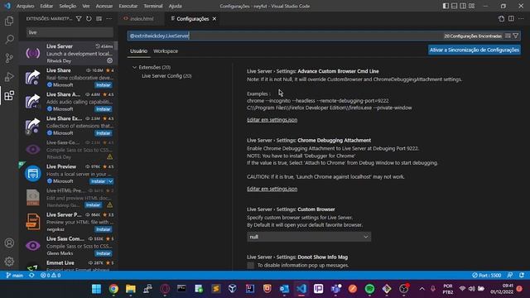Screen dimensions: 530x298
Task: Edit Advance Custom Browser in settings.json
Action: pos(272,119)
